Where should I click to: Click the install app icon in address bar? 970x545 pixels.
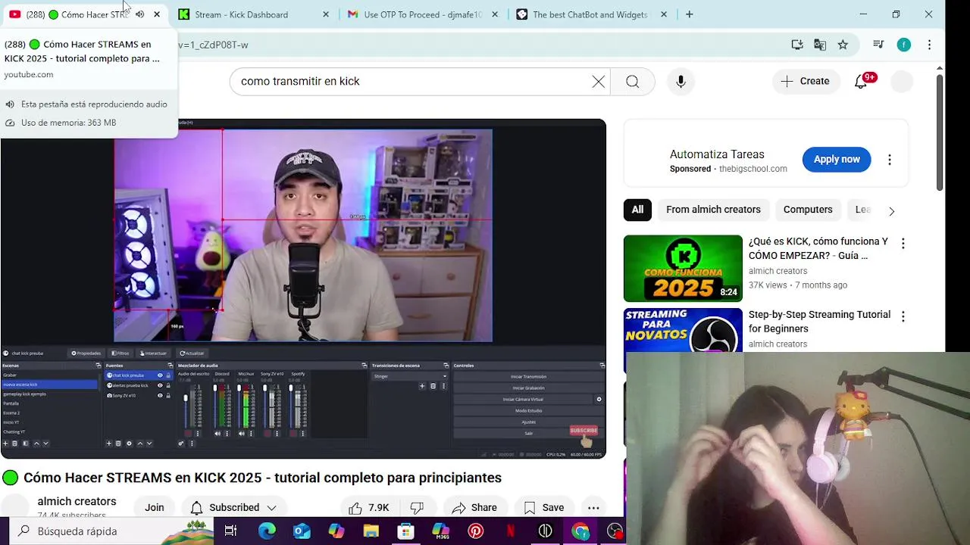pyautogui.click(x=797, y=45)
